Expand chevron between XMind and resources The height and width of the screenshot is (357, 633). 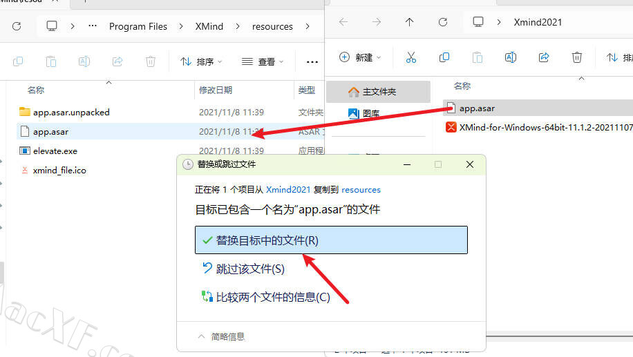click(238, 26)
